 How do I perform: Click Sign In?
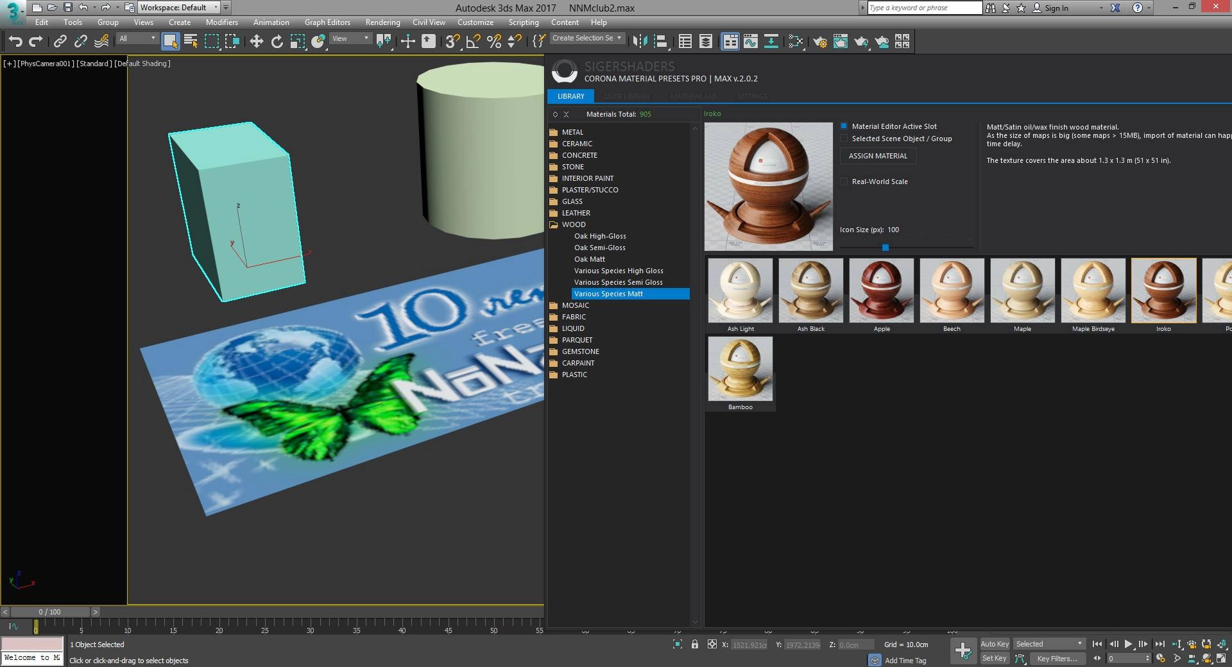pos(1050,8)
